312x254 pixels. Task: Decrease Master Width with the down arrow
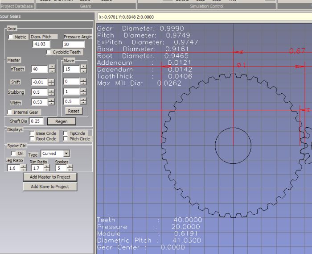tap(51, 104)
